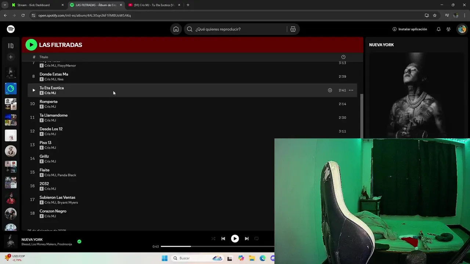
Task: Skip to previous track
Action: [x=223, y=238]
